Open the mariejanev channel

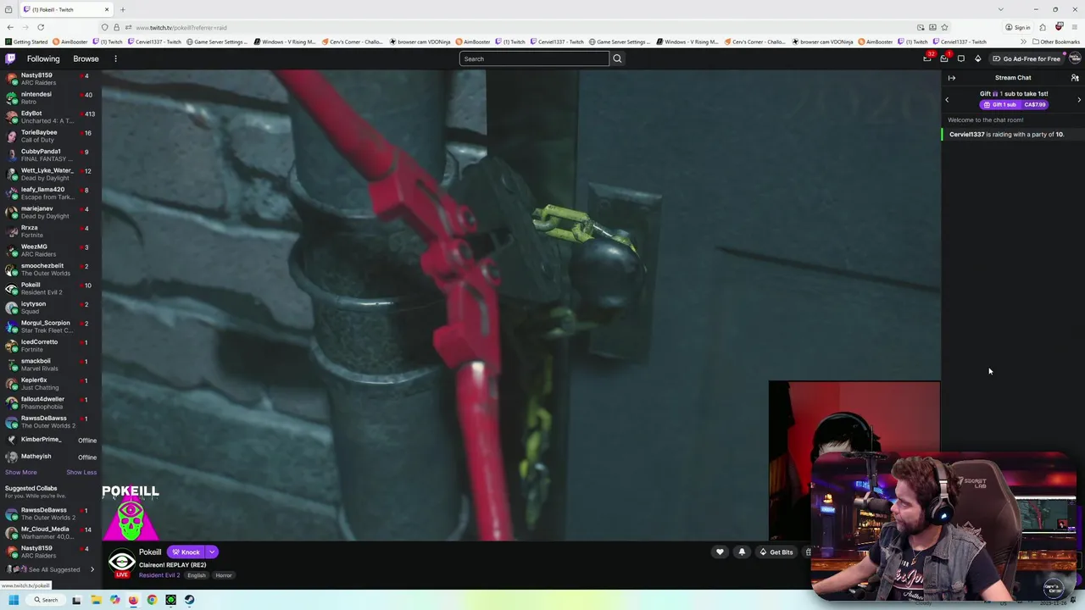pos(51,212)
